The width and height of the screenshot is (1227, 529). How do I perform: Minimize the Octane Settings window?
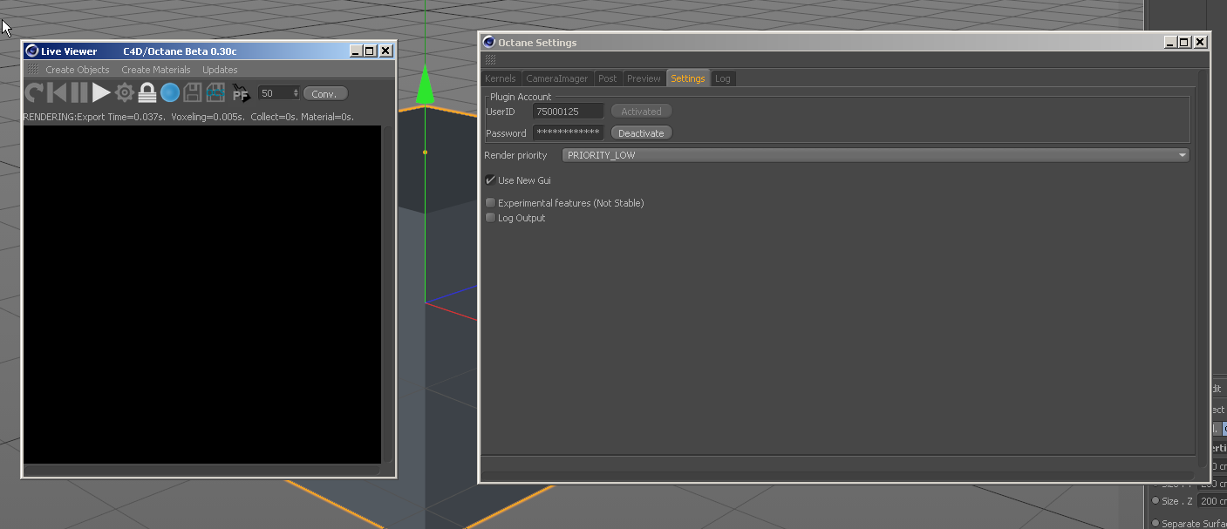pos(1169,42)
